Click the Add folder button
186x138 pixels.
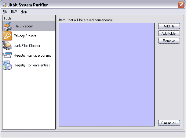(x=169, y=34)
